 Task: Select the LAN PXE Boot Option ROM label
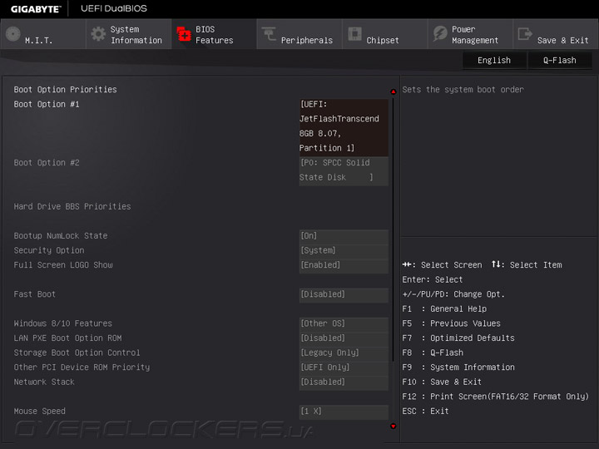(67, 338)
